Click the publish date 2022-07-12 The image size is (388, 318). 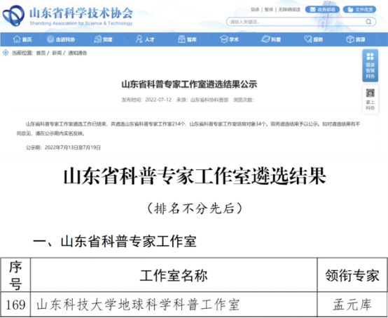[158, 100]
